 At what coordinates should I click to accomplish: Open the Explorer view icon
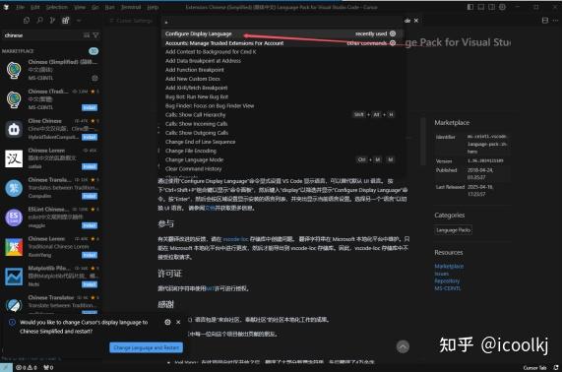(27, 21)
